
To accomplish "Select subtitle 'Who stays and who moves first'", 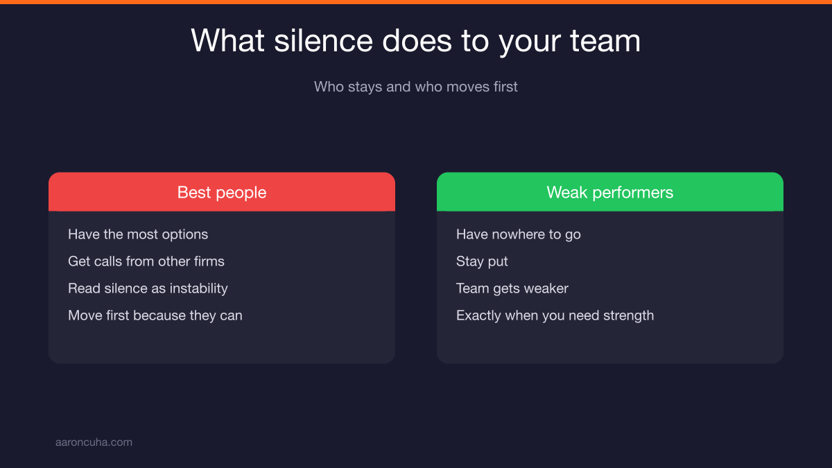I will (x=416, y=87).
